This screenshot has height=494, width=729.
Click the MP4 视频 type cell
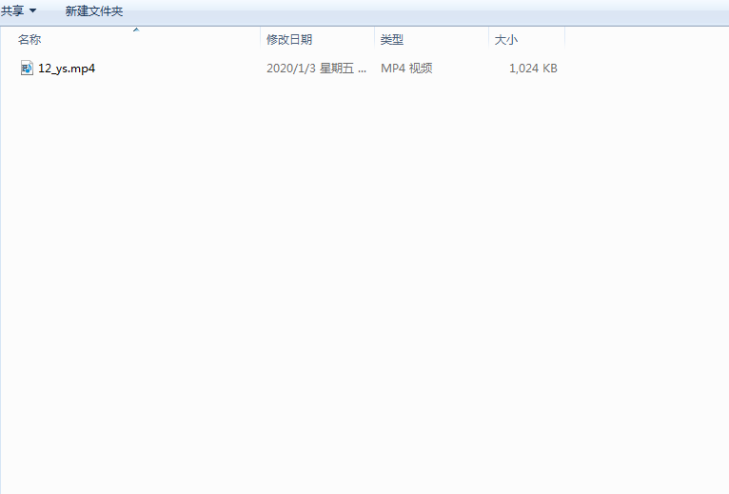[406, 69]
